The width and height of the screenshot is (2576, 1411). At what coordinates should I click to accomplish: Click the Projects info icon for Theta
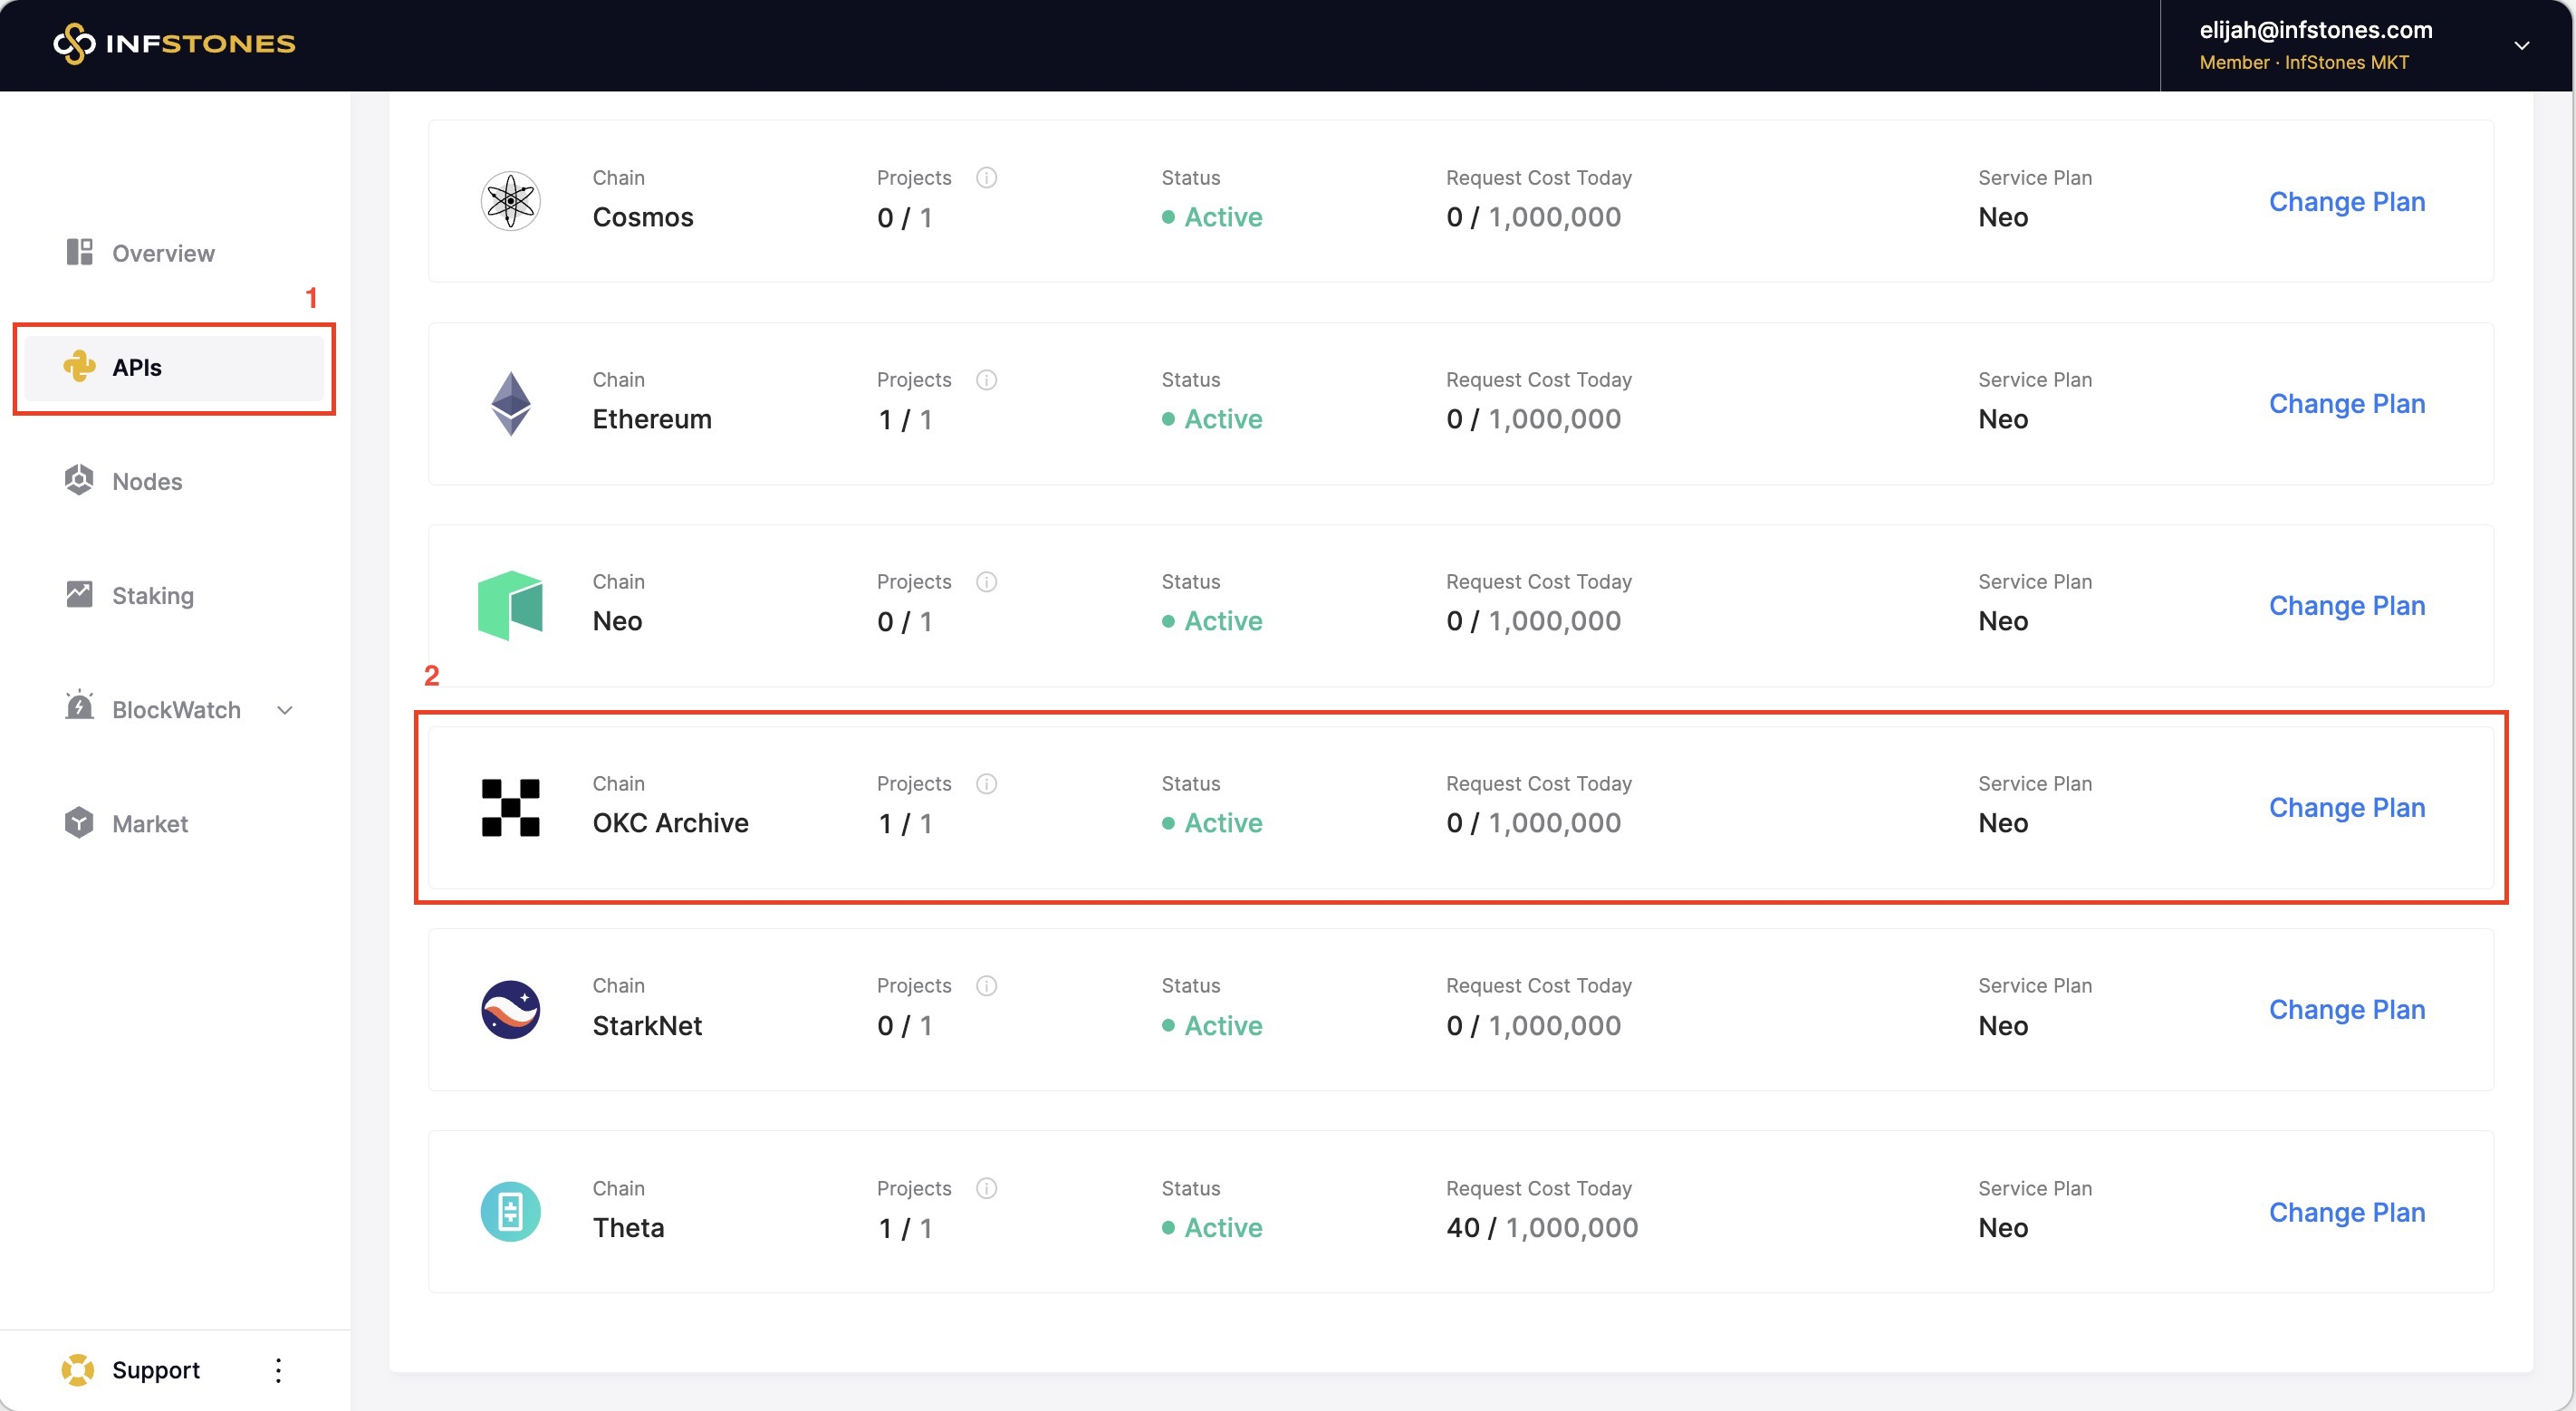coord(986,1188)
